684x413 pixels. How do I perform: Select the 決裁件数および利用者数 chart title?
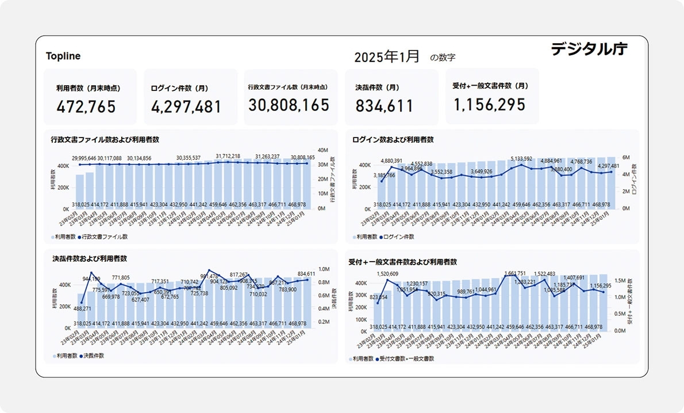tap(89, 259)
